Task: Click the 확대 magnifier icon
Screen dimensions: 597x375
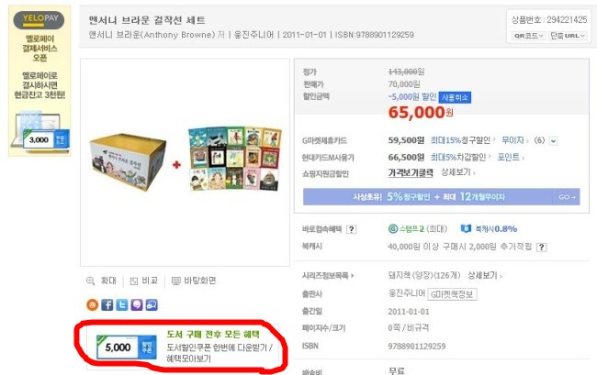Action: click(90, 281)
